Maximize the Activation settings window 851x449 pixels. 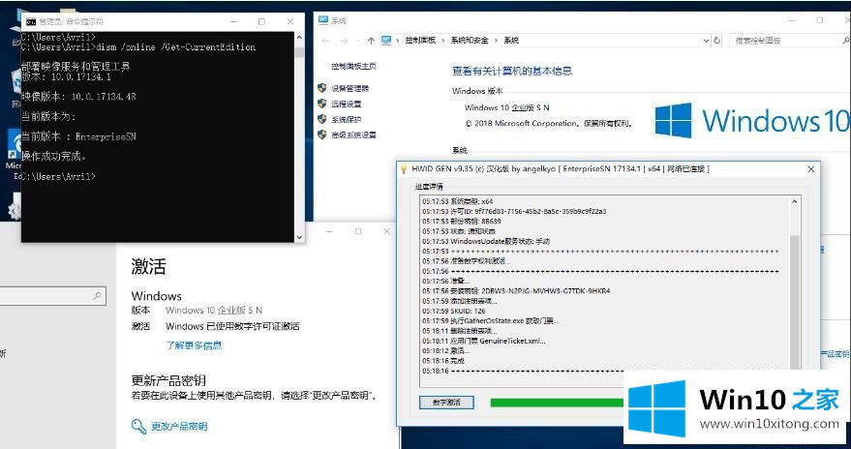coord(358,231)
